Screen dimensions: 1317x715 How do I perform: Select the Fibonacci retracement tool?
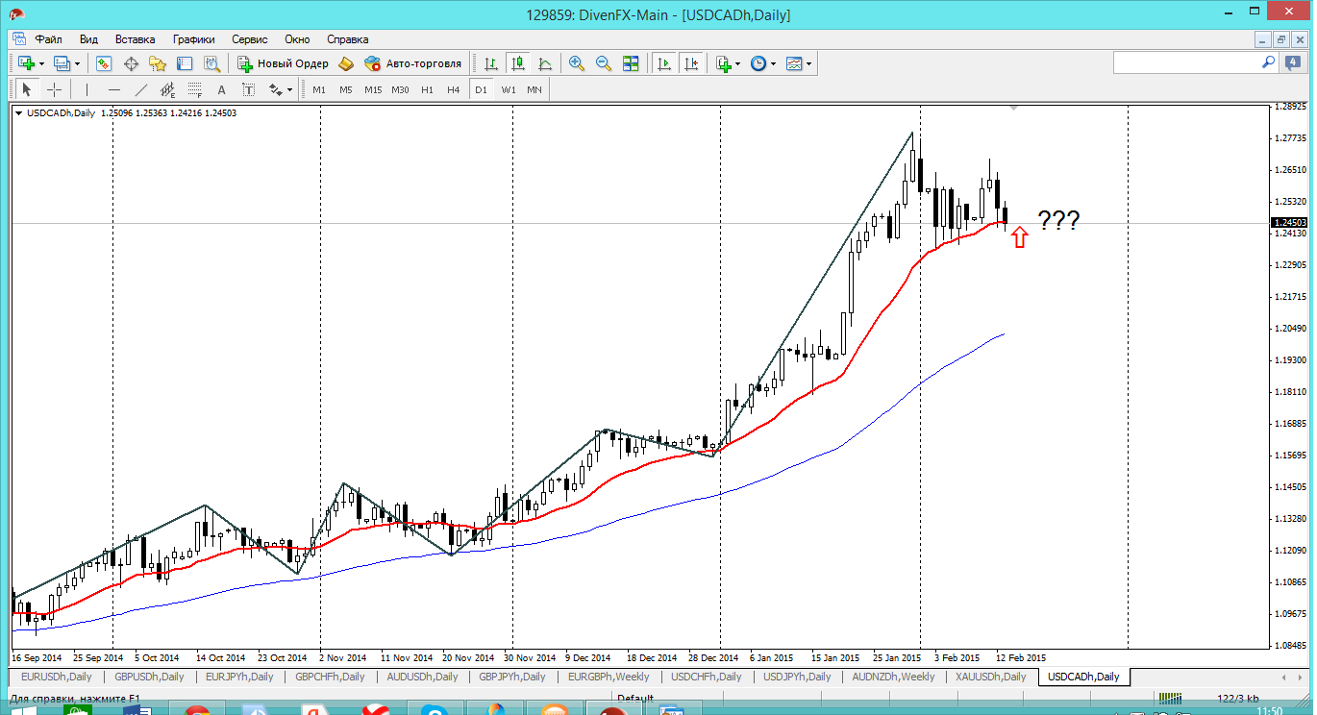coord(195,90)
